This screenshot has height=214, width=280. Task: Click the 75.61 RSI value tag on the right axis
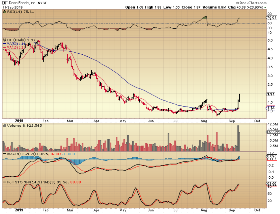coord(272,17)
